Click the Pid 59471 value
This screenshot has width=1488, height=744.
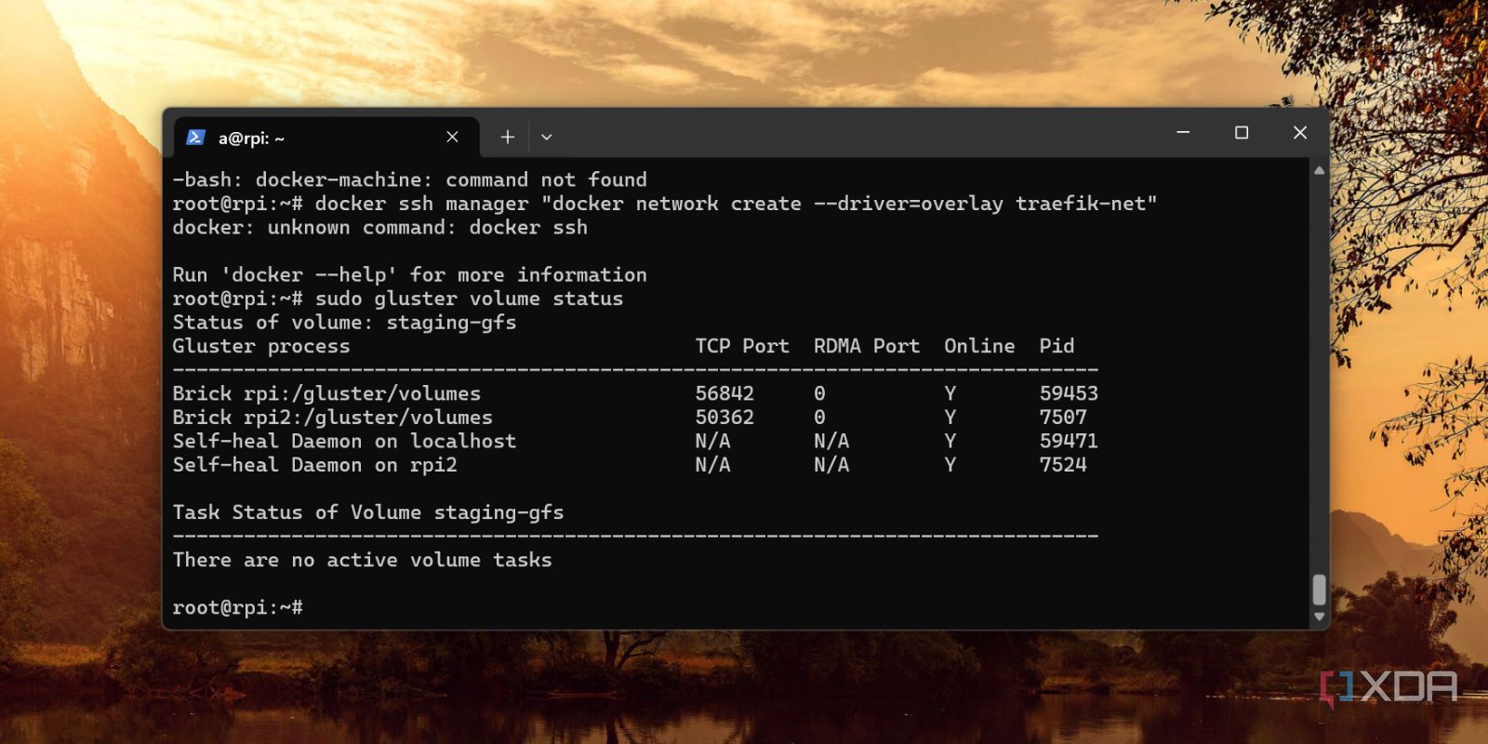[x=1069, y=441]
